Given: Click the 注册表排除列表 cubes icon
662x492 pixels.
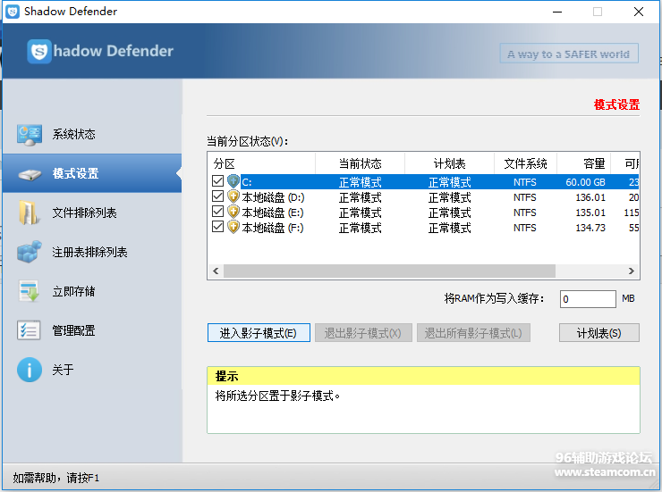Looking at the screenshot, I should point(29,253).
